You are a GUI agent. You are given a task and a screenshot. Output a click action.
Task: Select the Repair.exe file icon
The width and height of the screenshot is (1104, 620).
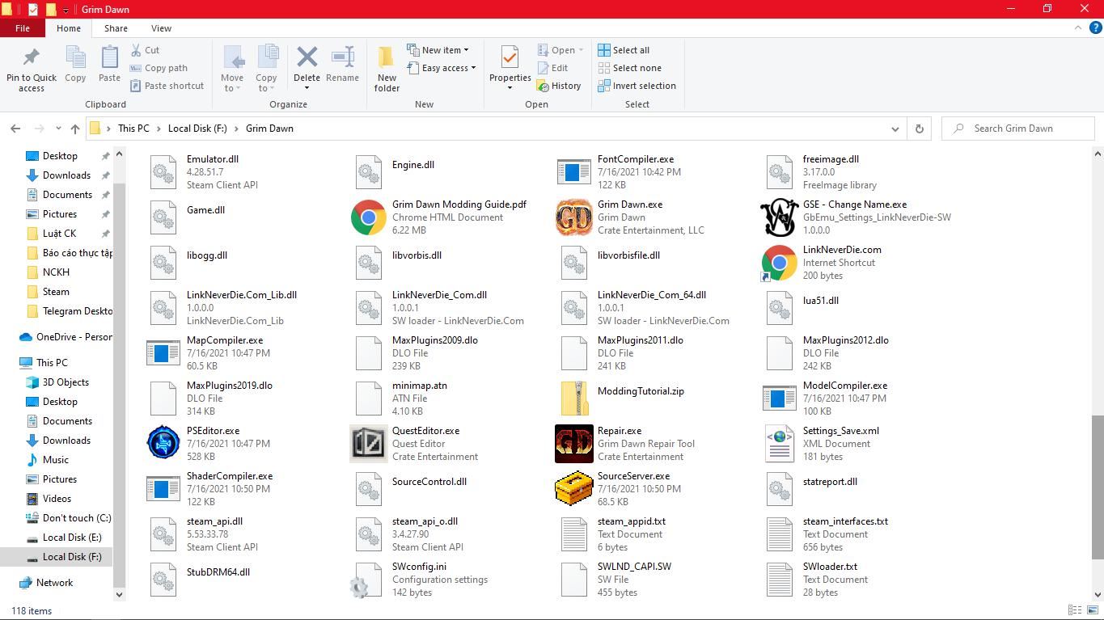tap(573, 444)
